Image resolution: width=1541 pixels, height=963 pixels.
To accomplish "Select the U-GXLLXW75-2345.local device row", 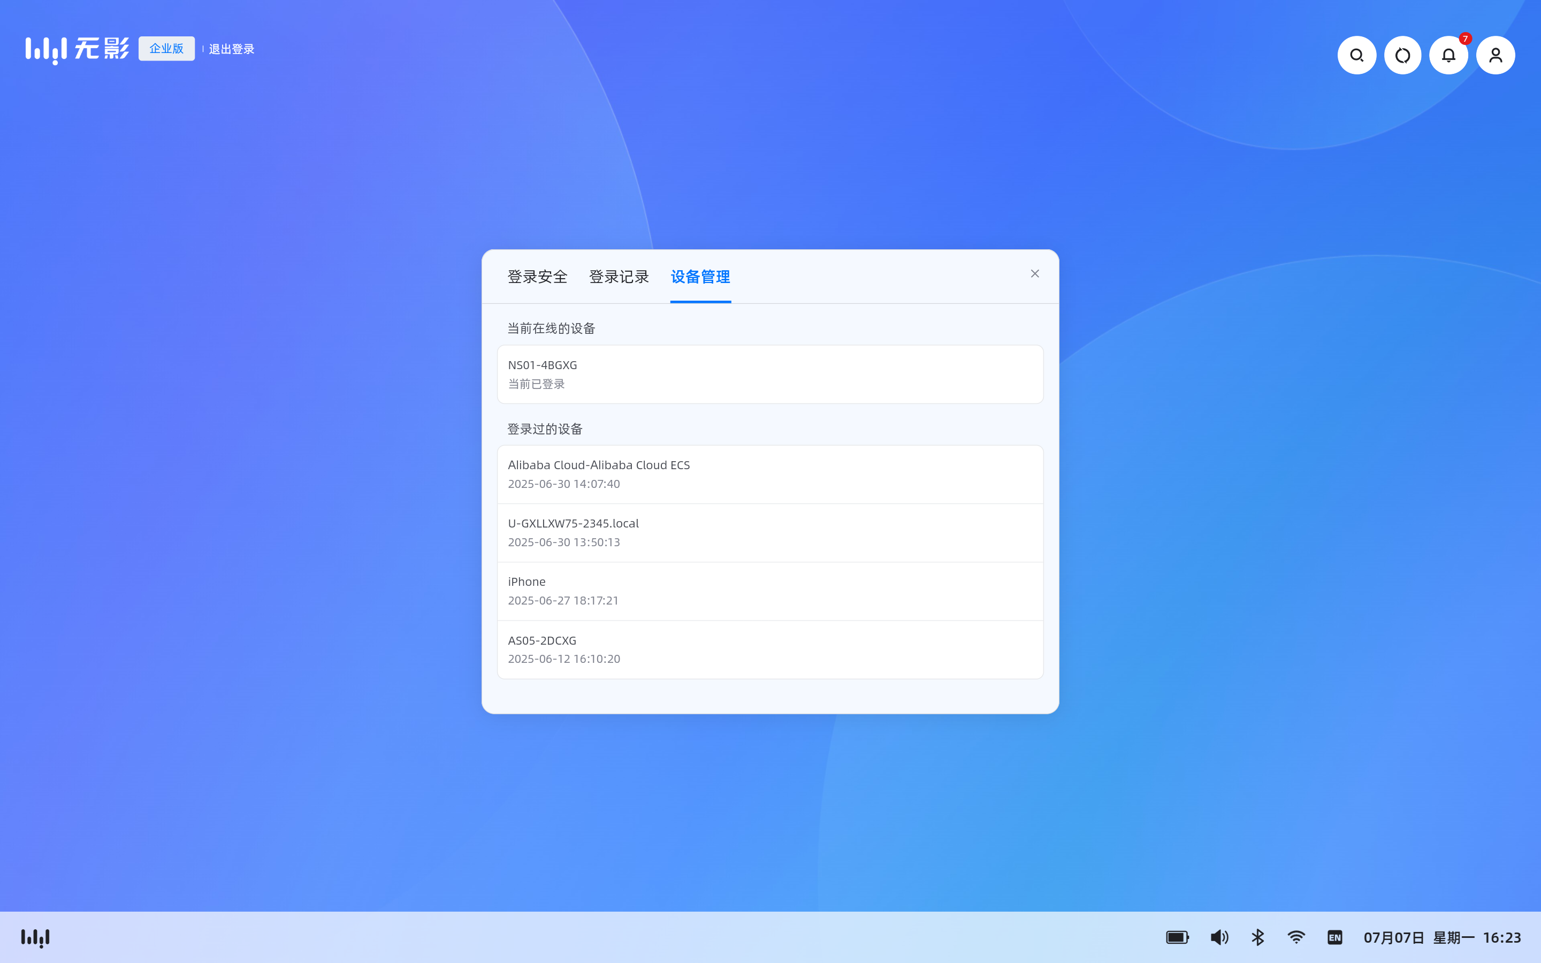I will [770, 533].
